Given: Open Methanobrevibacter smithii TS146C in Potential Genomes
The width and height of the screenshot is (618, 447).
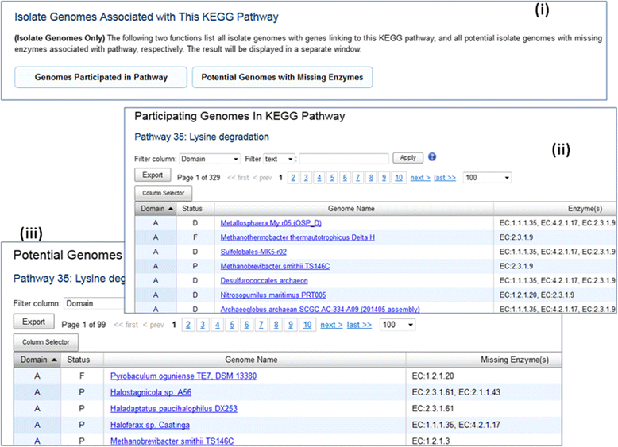Looking at the screenshot, I should point(172,441).
